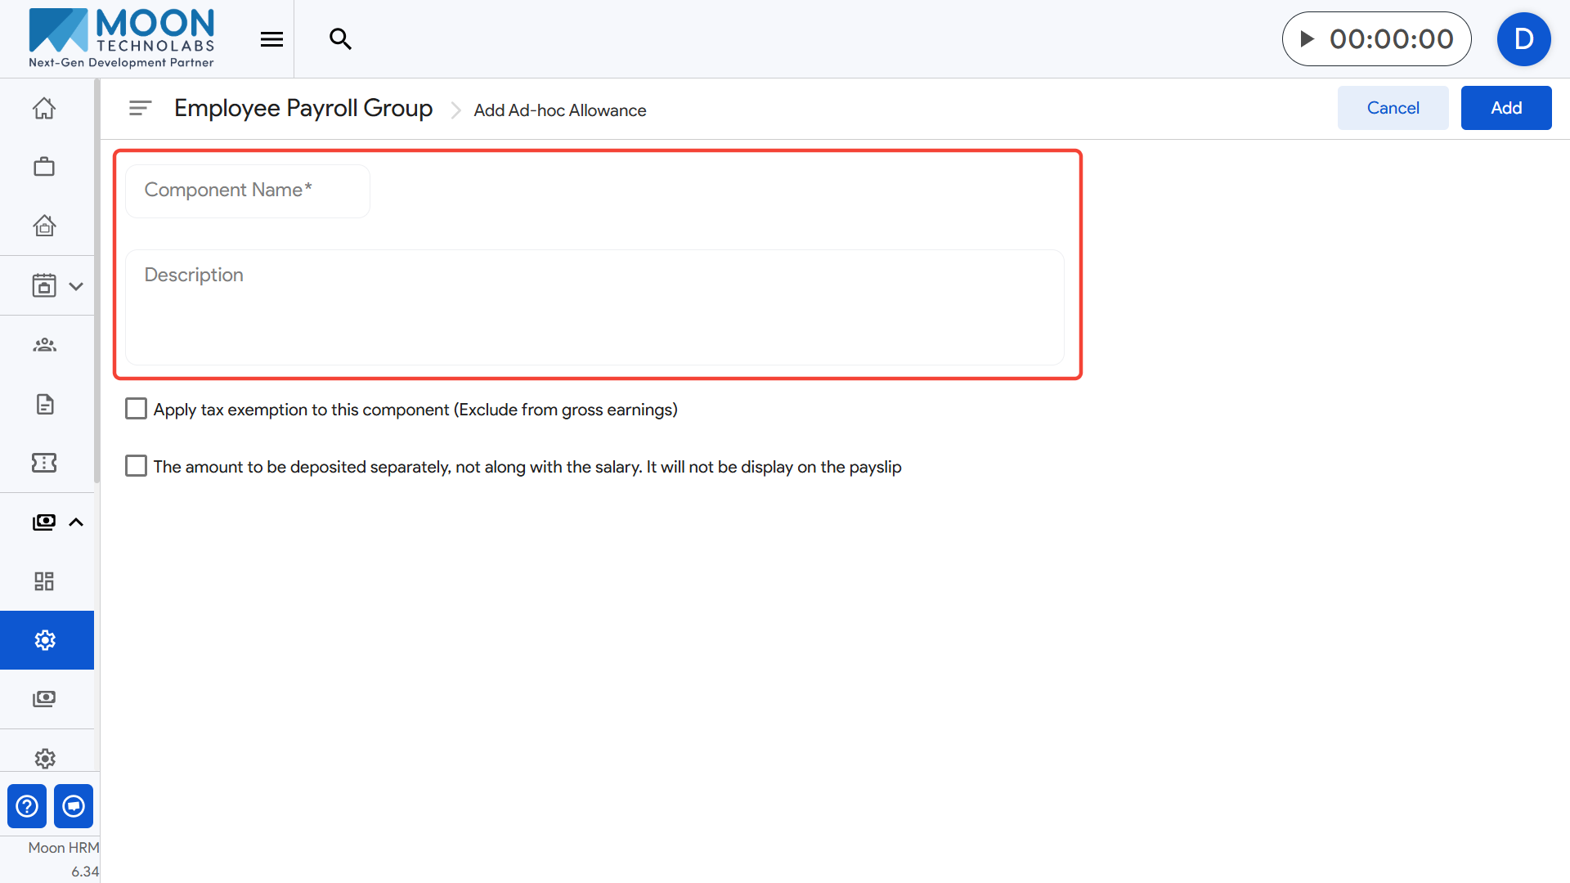Click the Cancel button
Image resolution: width=1570 pixels, height=883 pixels.
1393,108
